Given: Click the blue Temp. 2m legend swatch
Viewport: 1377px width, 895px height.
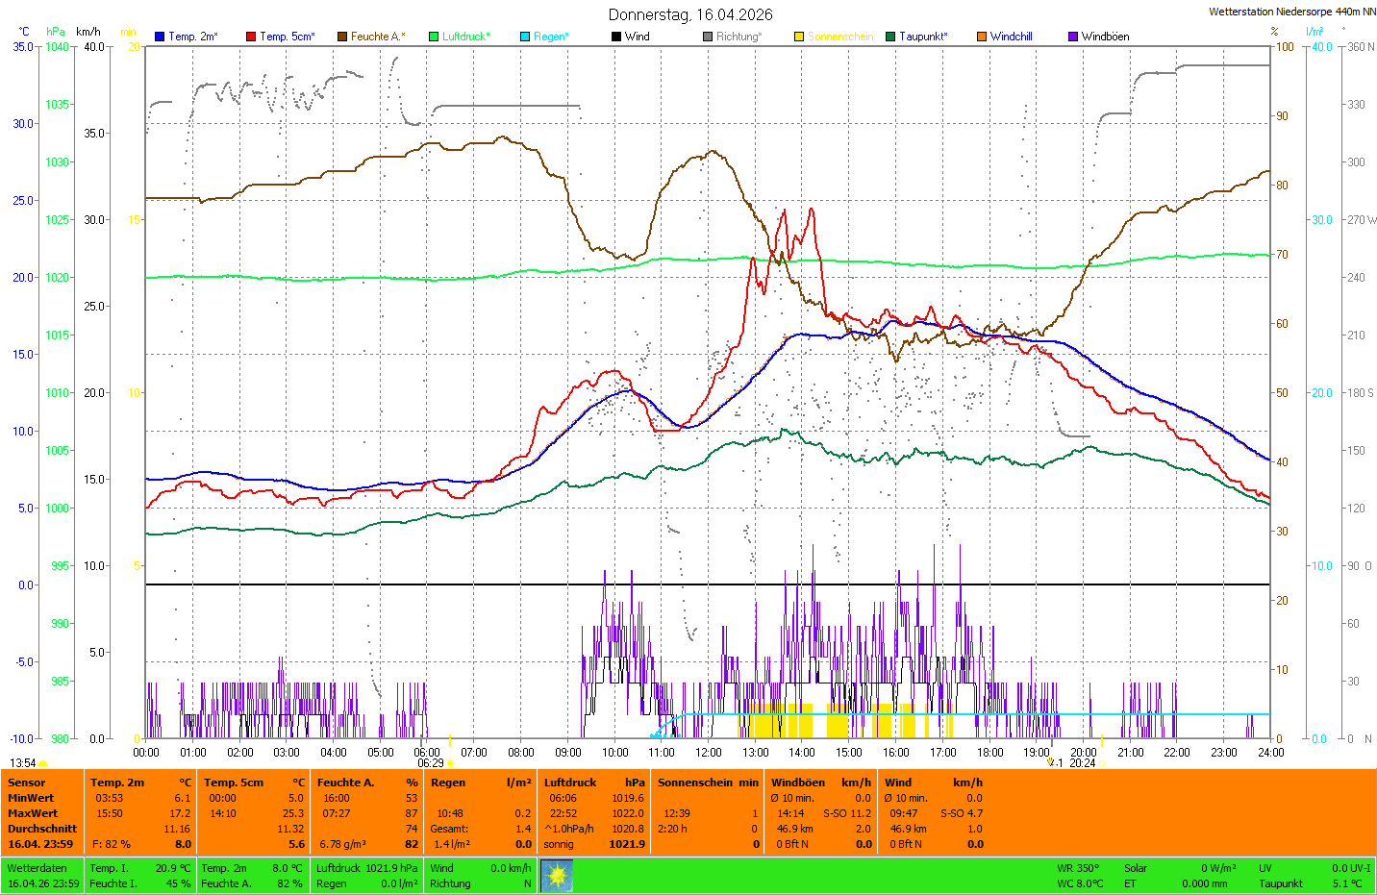Looking at the screenshot, I should tap(160, 37).
